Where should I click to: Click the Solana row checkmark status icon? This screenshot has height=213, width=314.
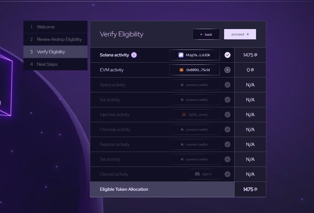pos(227,55)
